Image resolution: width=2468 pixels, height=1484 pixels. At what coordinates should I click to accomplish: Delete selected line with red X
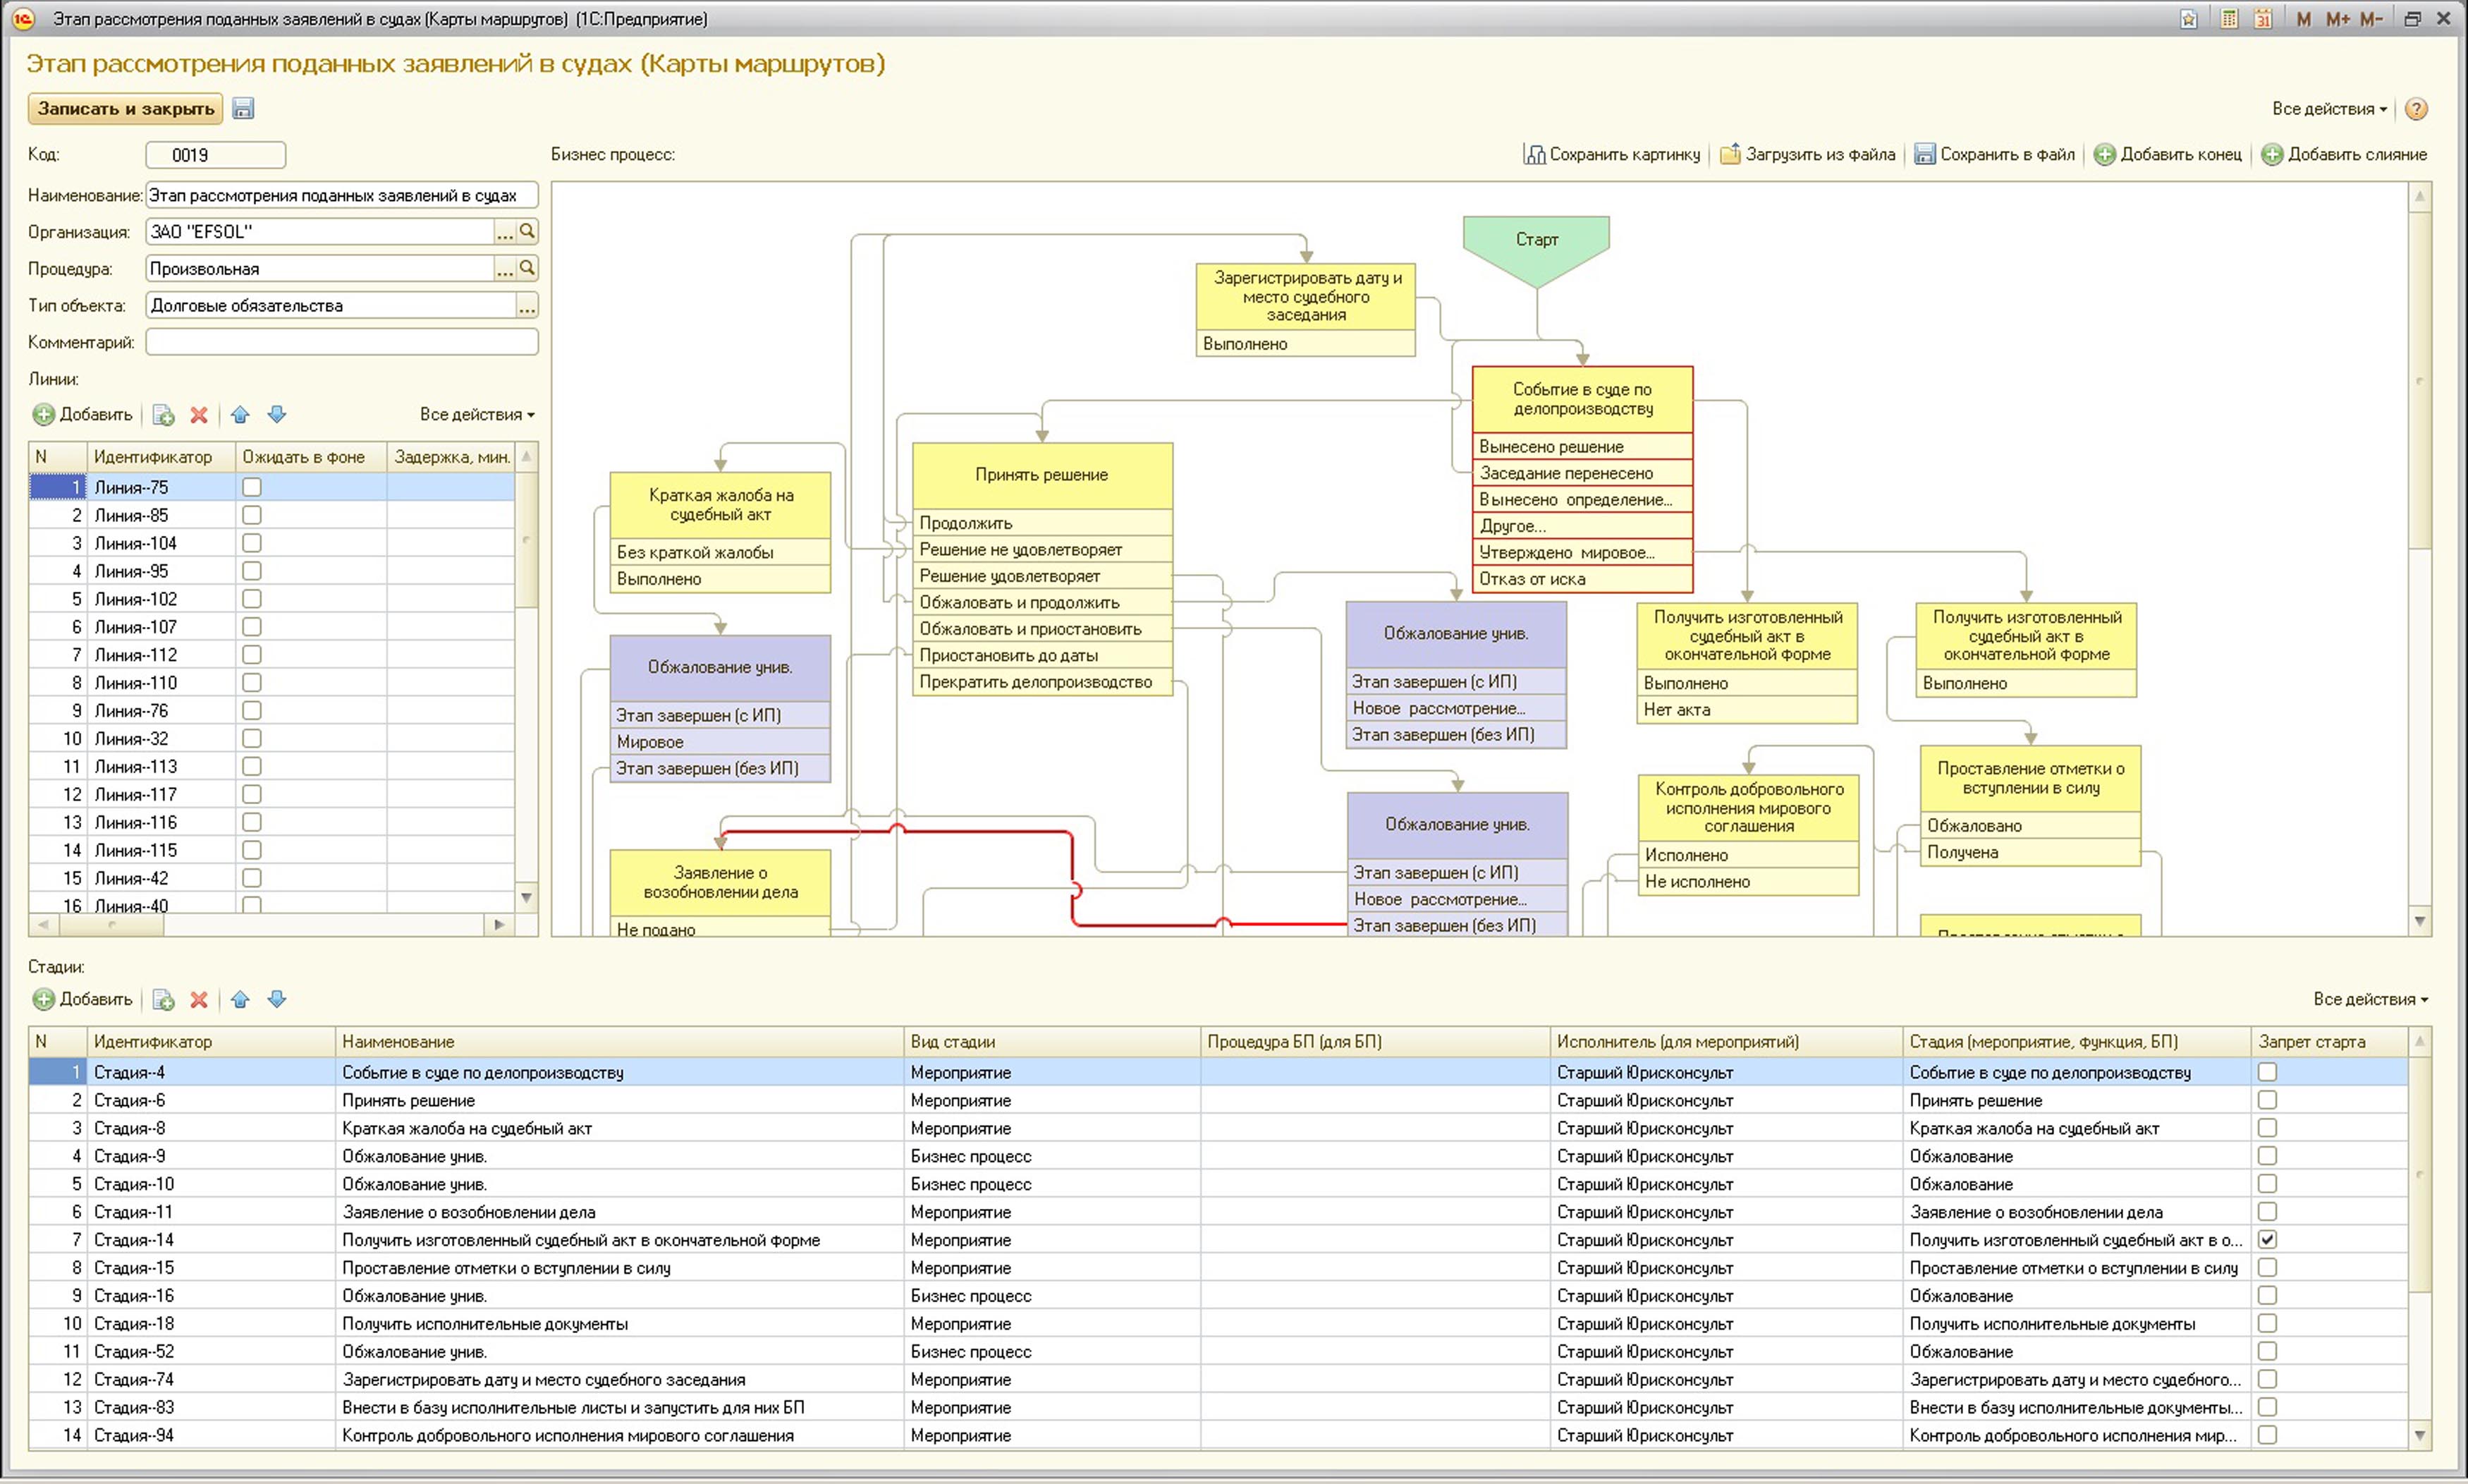tap(199, 415)
